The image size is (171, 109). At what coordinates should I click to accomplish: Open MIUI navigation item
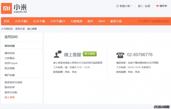point(102,21)
